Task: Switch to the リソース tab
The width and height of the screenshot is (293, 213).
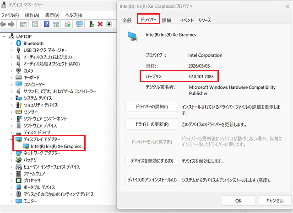Action: click(205, 20)
